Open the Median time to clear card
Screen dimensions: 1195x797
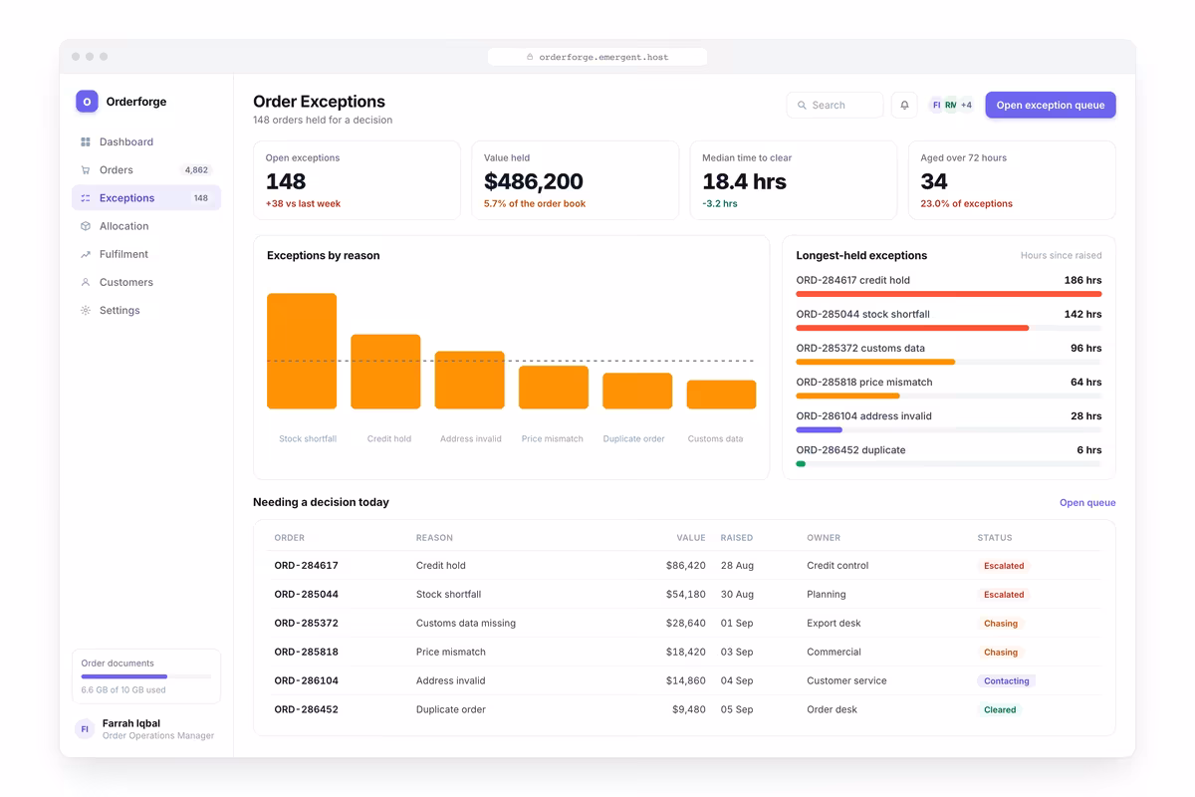click(x=794, y=180)
